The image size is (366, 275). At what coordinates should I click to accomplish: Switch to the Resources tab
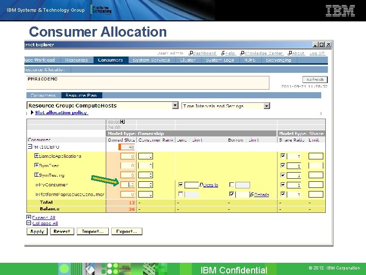tap(76, 60)
